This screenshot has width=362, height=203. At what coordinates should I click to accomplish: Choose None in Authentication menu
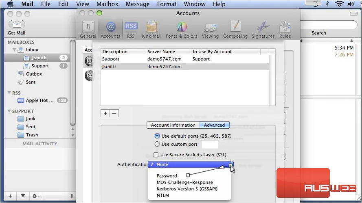(x=189, y=164)
